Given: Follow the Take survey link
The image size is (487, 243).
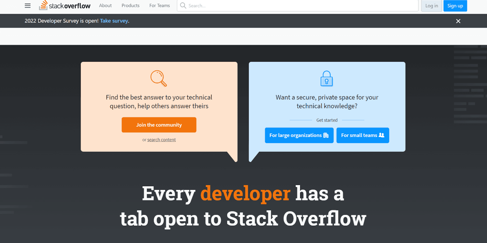Looking at the screenshot, I should [114, 21].
